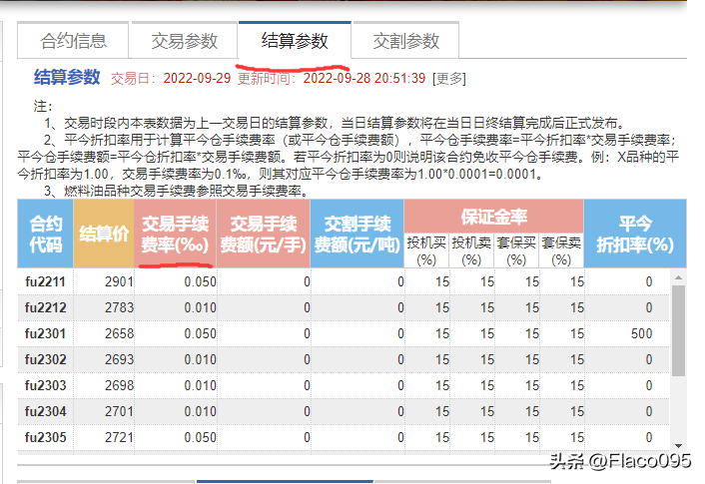The image size is (705, 484).
Task: Select contract code fu2304
Action: tap(45, 411)
